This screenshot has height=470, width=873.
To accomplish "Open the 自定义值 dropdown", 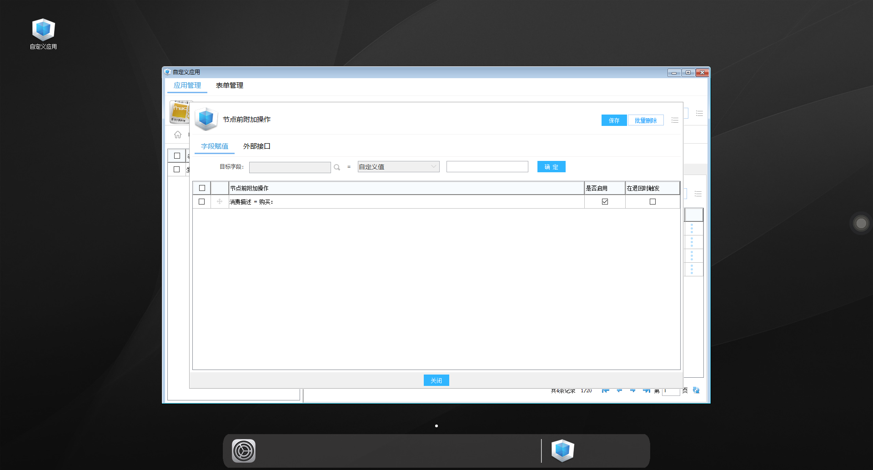I will (x=398, y=167).
